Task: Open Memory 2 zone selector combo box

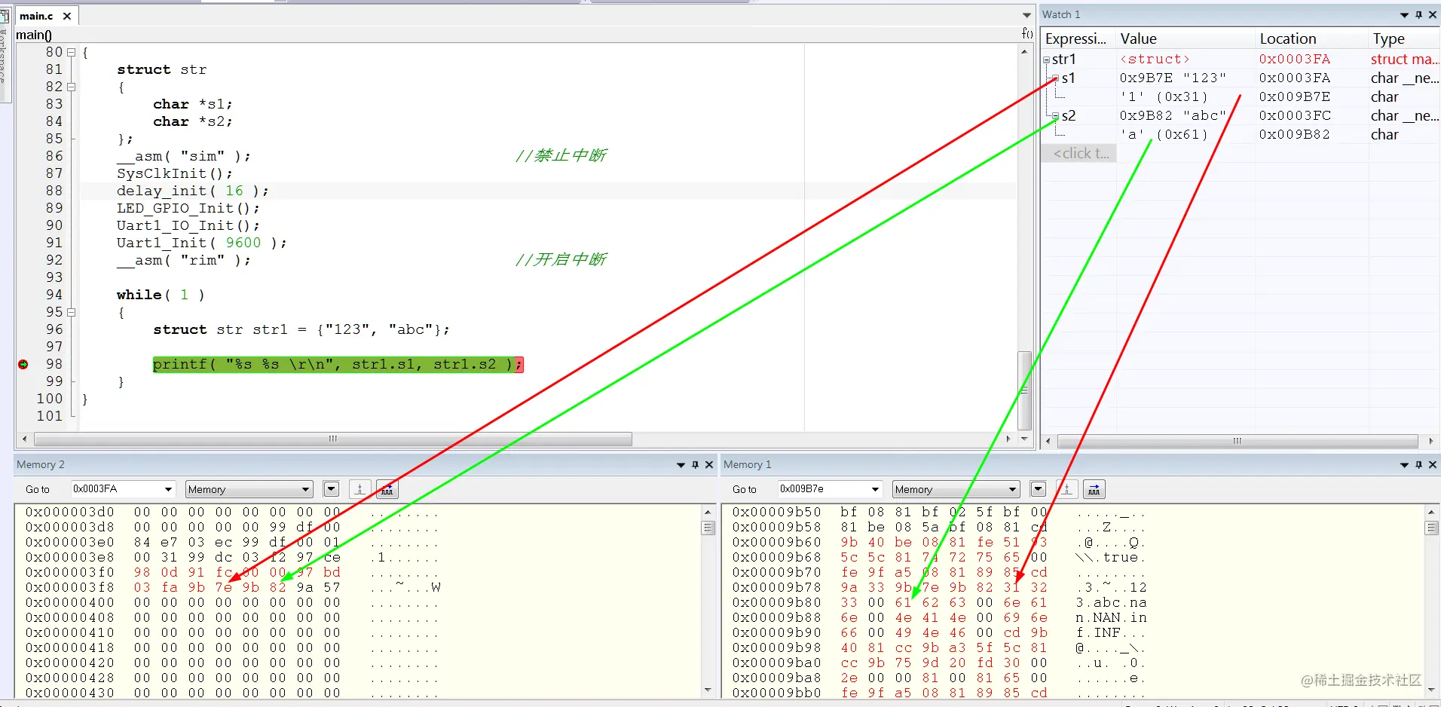Action: click(x=249, y=489)
